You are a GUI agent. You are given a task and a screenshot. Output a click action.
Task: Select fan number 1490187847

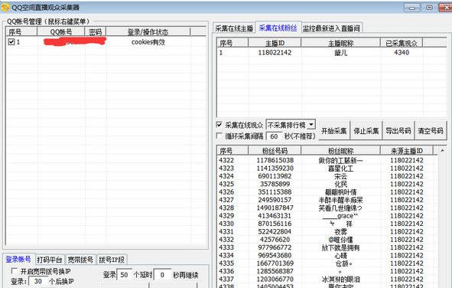275,208
